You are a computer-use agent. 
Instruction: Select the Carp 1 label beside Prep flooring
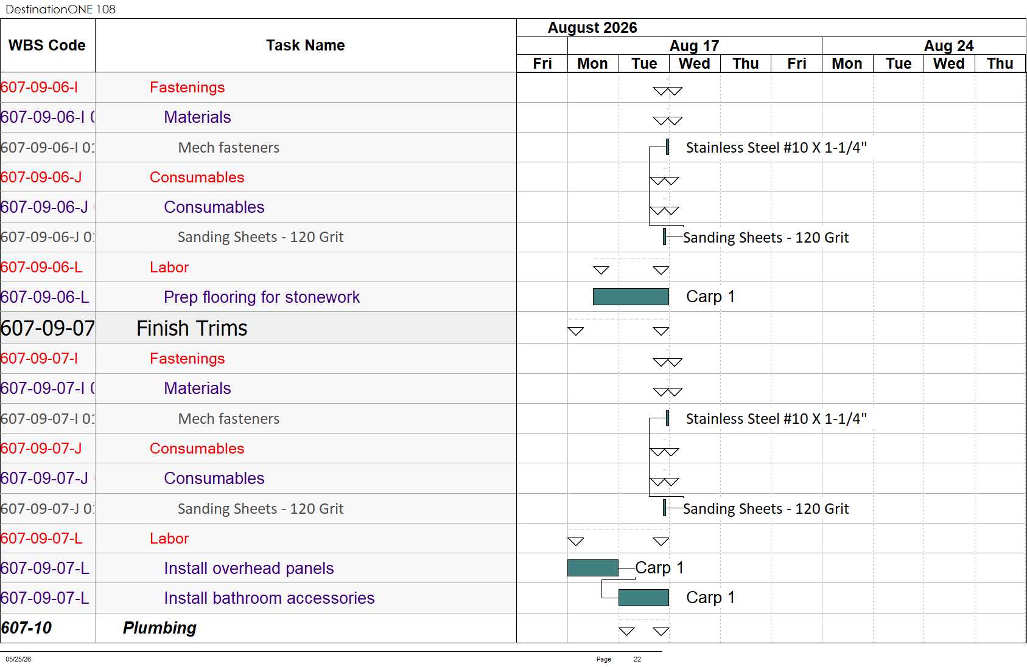[710, 297]
